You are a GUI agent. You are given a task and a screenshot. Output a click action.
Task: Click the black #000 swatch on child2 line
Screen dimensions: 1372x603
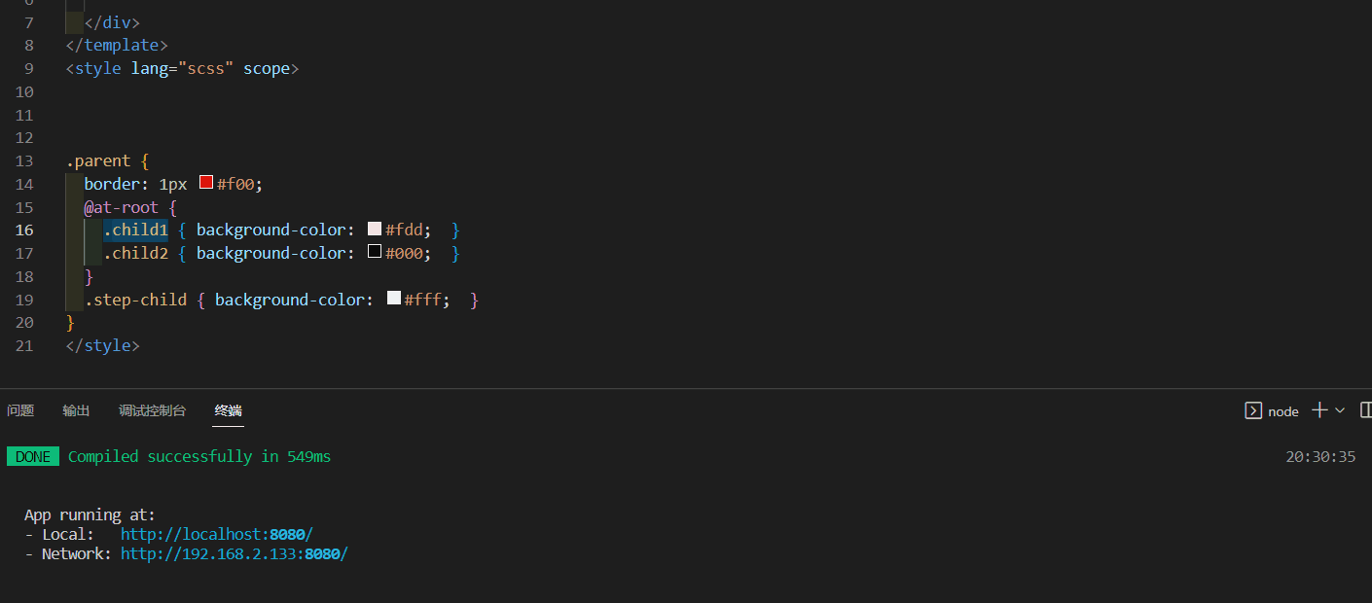click(x=374, y=251)
